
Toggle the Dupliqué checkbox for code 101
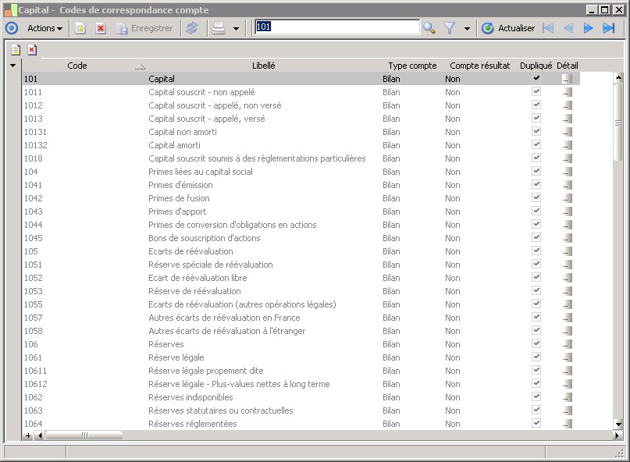tap(536, 79)
